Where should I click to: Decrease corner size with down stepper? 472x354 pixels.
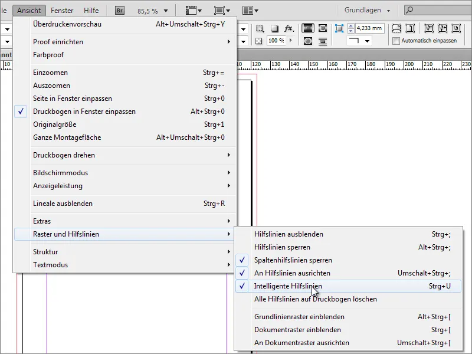tap(350, 31)
